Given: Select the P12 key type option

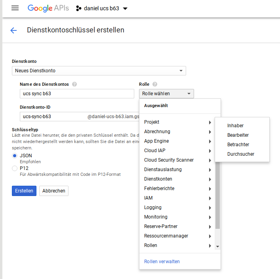Looking at the screenshot, I should (x=15, y=168).
